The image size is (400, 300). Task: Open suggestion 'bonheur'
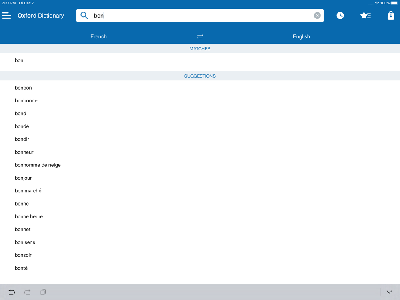200,152
